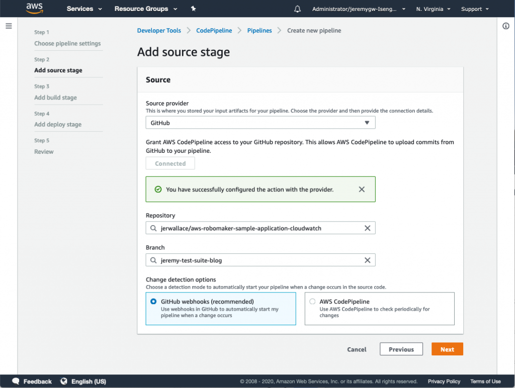Clear the Repository field with X

tap(368, 228)
